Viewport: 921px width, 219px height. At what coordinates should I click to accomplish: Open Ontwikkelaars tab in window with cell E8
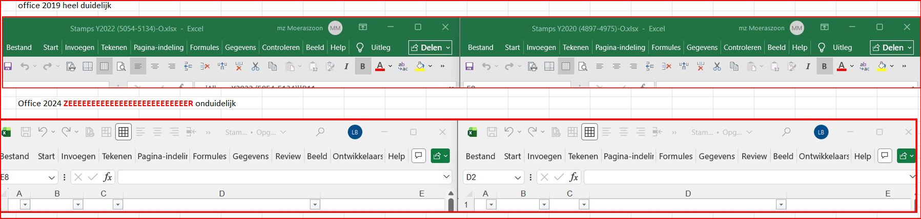[x=358, y=156]
